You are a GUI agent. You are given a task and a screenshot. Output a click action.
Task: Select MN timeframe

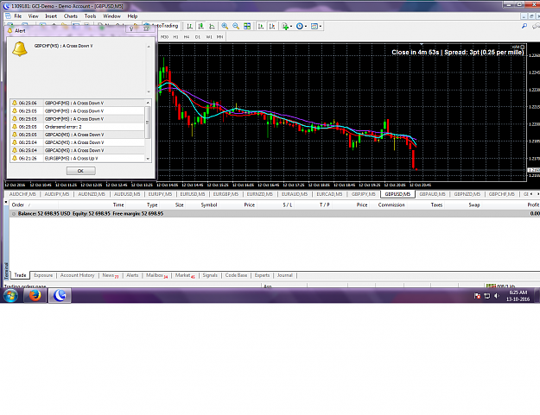click(x=219, y=37)
